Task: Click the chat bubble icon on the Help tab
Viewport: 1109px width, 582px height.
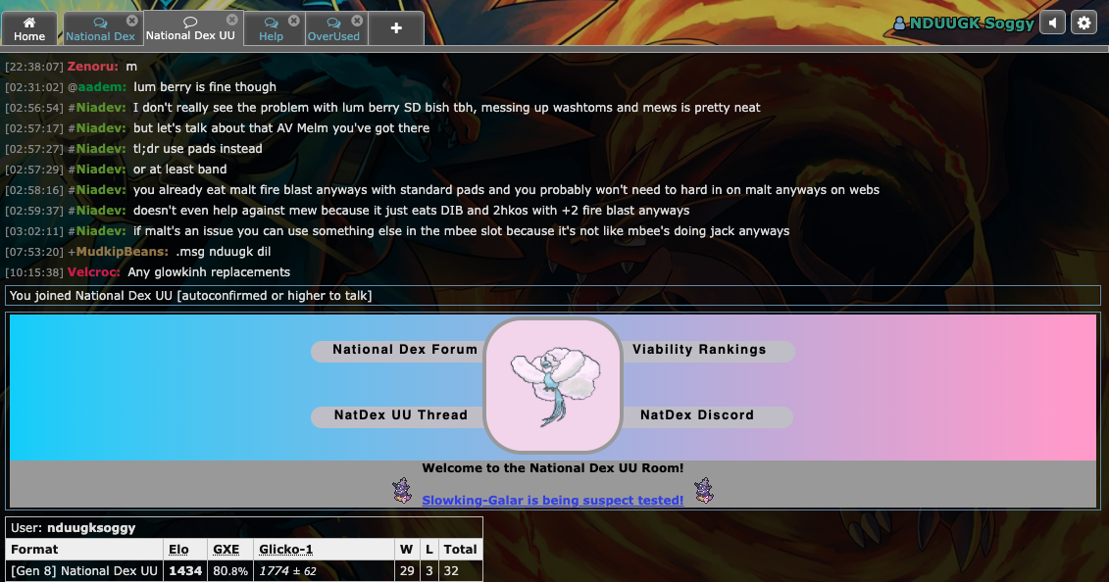Action: click(x=271, y=23)
